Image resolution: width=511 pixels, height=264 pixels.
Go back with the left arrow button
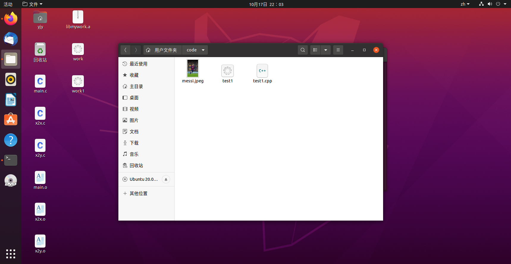(x=126, y=50)
